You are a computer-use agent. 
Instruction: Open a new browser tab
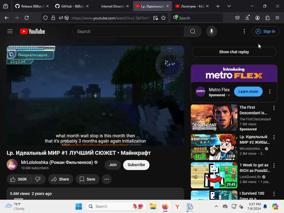218,6
